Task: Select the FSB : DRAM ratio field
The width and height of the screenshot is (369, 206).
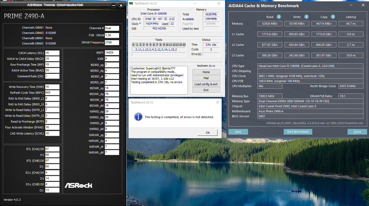Action: (112, 35)
